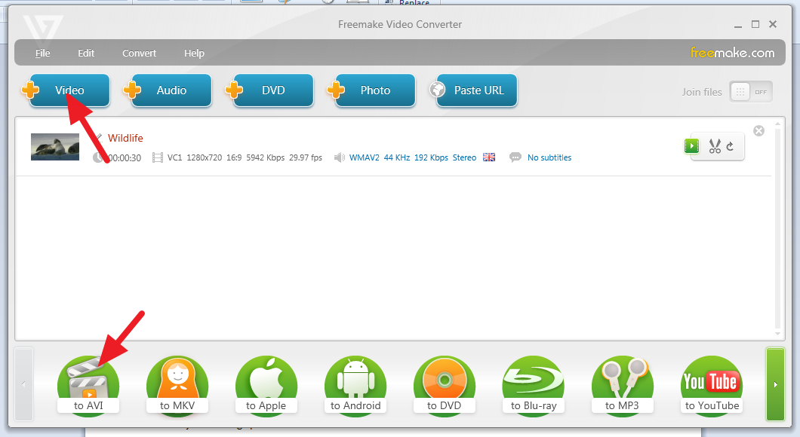Rename the Wildlife file title

pyautogui.click(x=125, y=138)
